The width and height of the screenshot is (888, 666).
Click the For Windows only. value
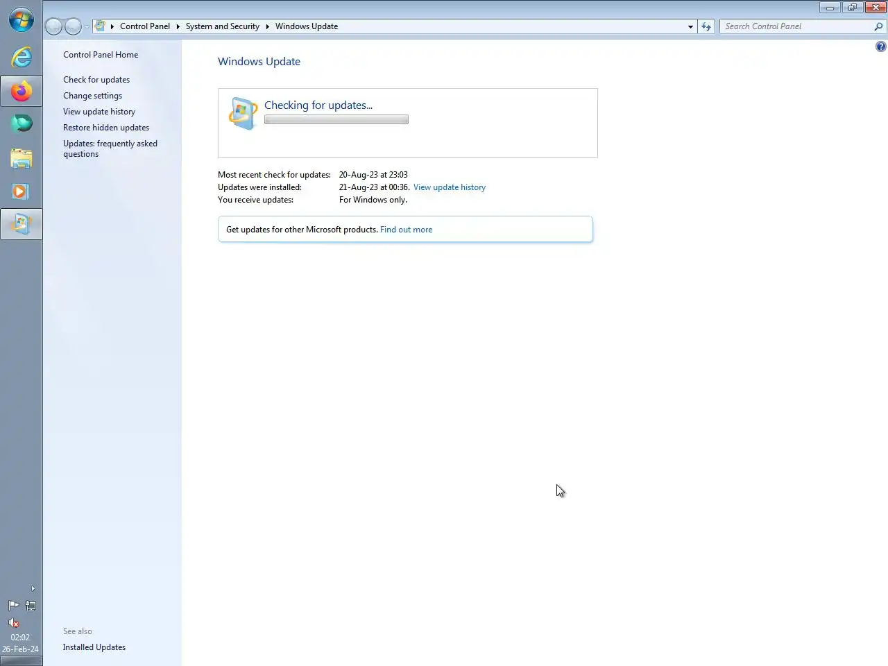[x=373, y=200]
